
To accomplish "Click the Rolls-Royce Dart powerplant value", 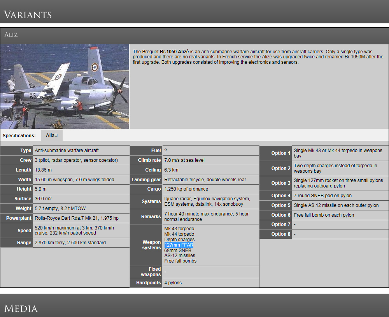I will pos(77,218).
